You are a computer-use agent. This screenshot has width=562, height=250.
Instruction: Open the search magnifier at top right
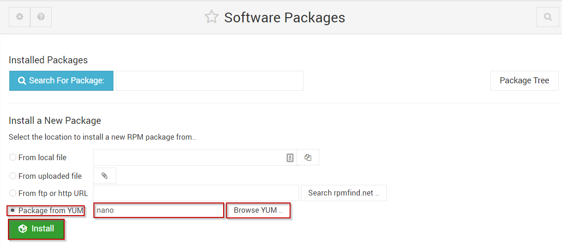548,17
